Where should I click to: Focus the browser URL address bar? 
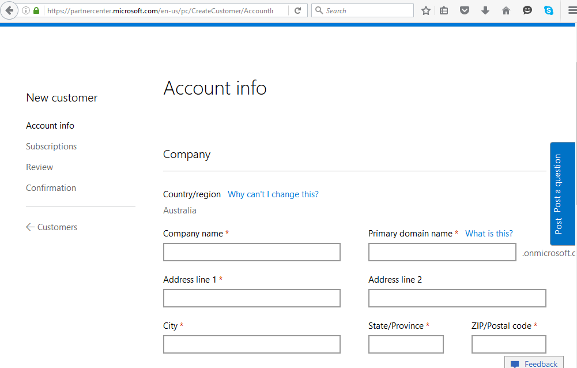point(160,11)
